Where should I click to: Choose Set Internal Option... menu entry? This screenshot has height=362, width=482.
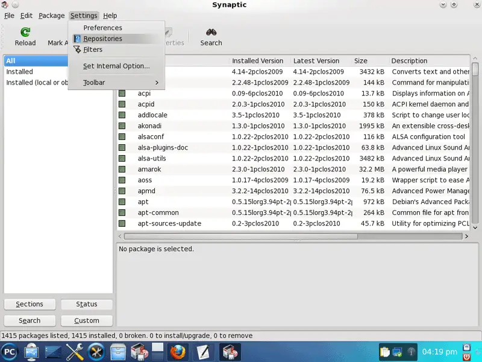pyautogui.click(x=116, y=66)
